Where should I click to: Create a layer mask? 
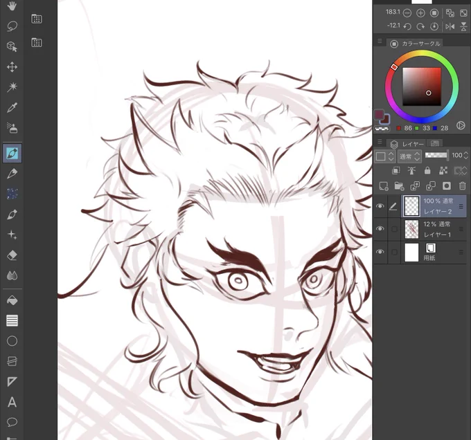(447, 186)
